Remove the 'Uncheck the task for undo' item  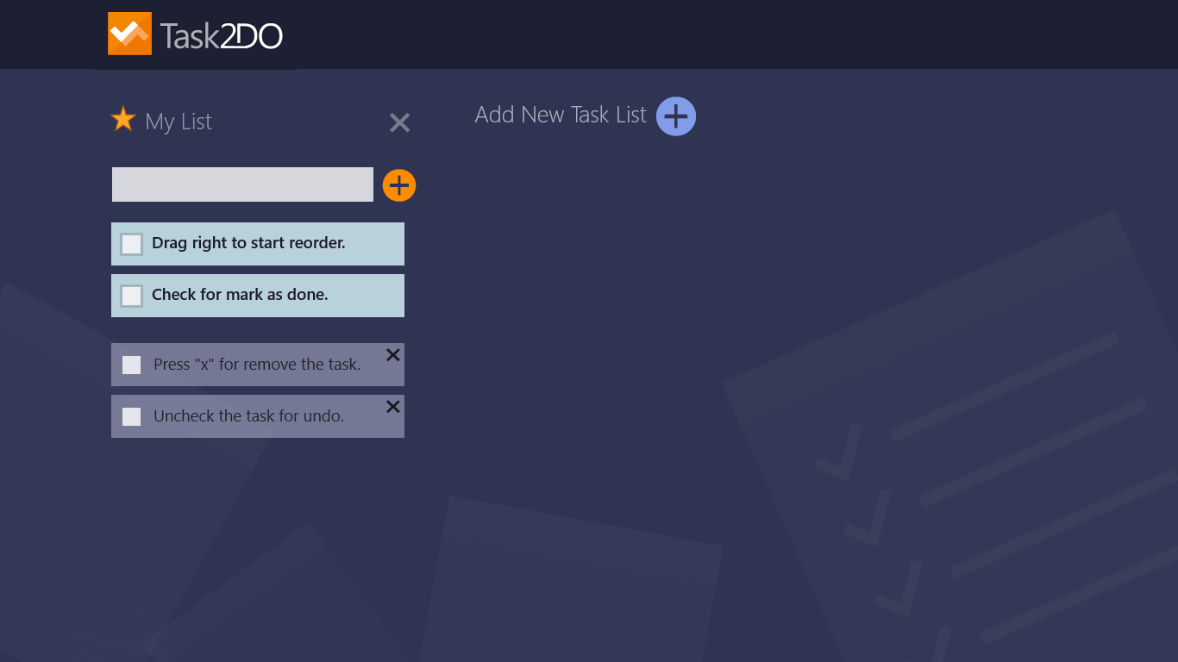tap(393, 406)
